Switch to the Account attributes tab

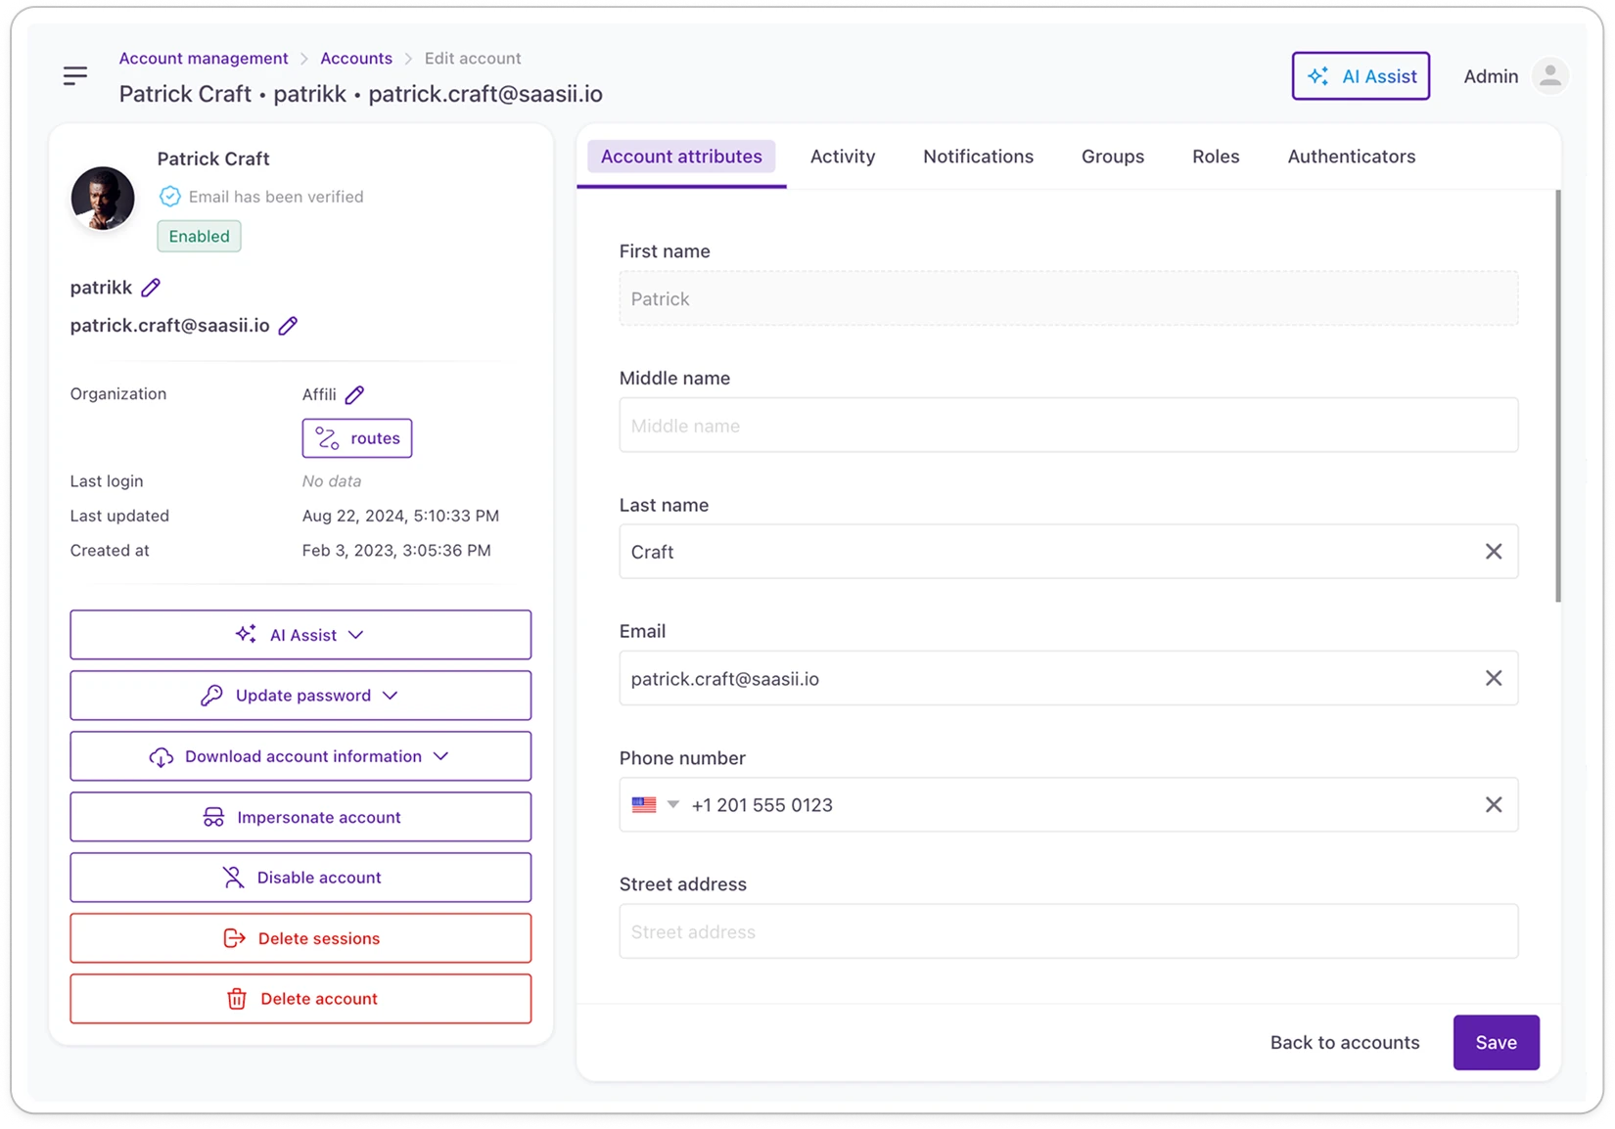[x=681, y=157]
